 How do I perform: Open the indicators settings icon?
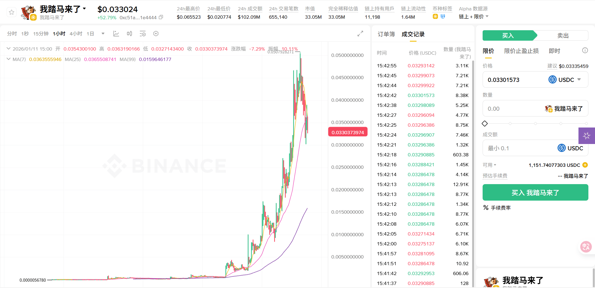coord(143,34)
